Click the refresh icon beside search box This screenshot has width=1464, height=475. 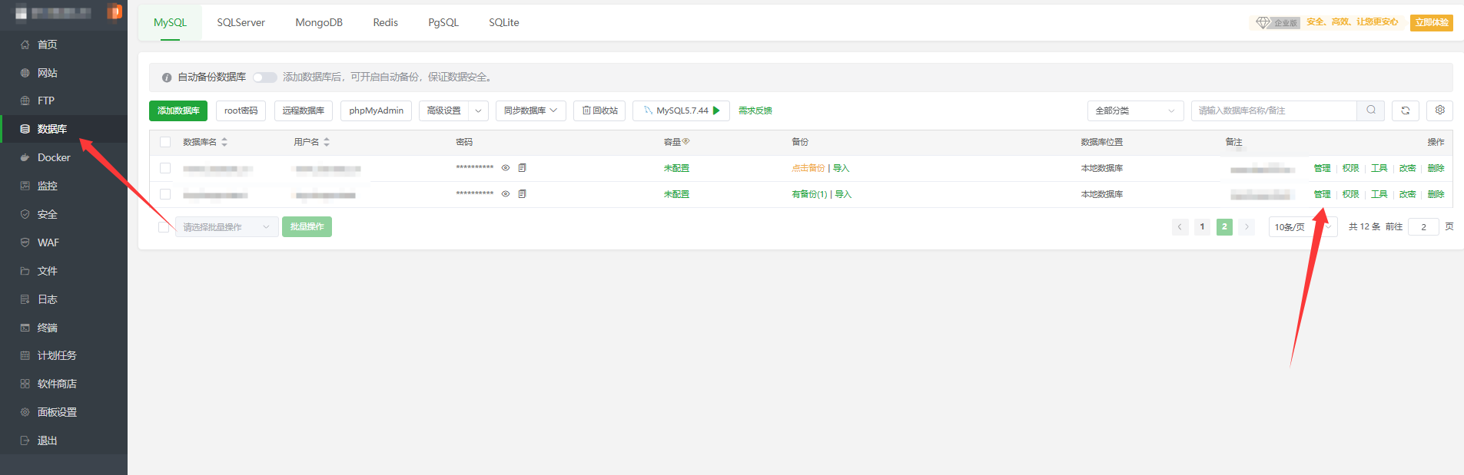point(1405,111)
